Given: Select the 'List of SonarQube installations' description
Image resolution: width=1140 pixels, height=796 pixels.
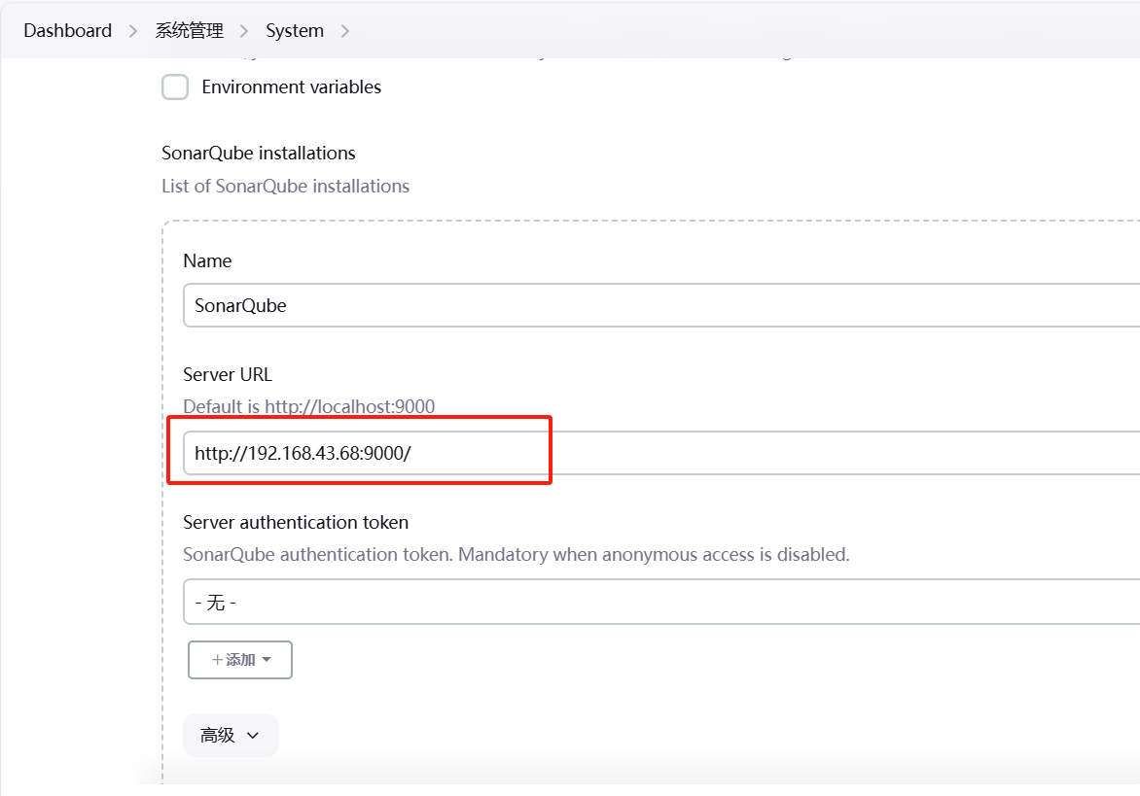Looking at the screenshot, I should [286, 187].
